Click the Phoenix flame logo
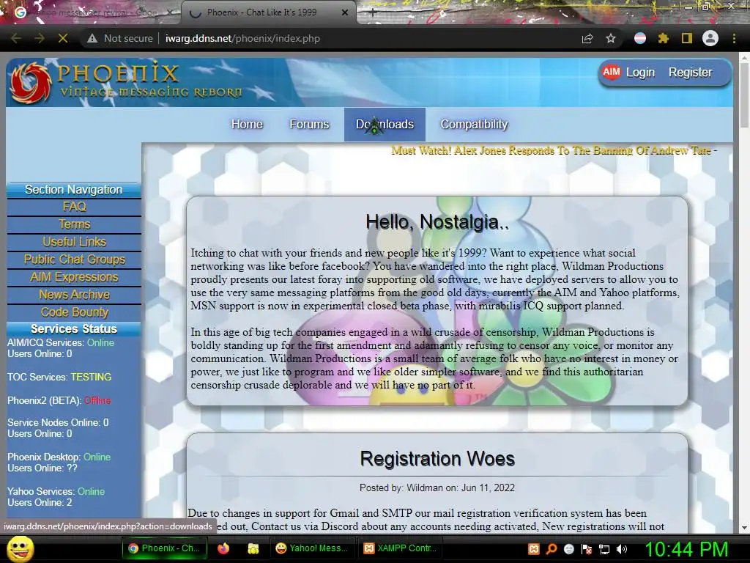Screen dimensions: 750x563 31,83
